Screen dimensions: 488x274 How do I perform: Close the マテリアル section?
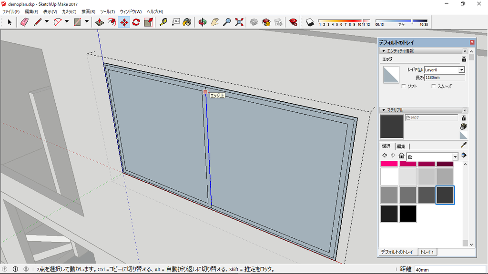pos(465,110)
